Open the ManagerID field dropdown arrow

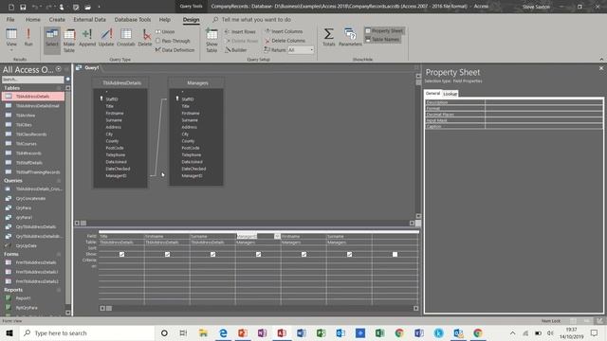[277, 236]
